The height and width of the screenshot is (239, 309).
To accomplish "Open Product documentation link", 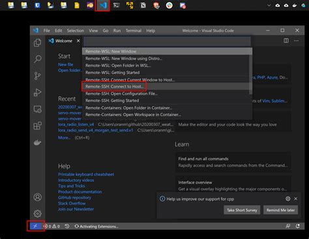I will 80,192.
